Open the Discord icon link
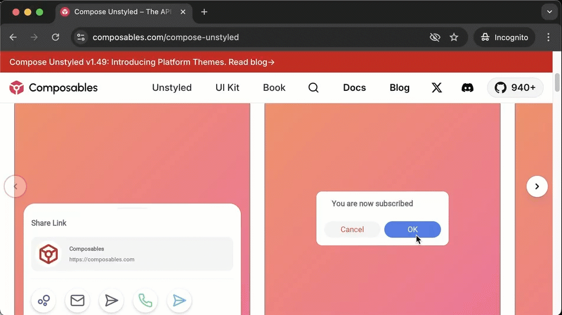This screenshot has width=562, height=315. tap(467, 88)
